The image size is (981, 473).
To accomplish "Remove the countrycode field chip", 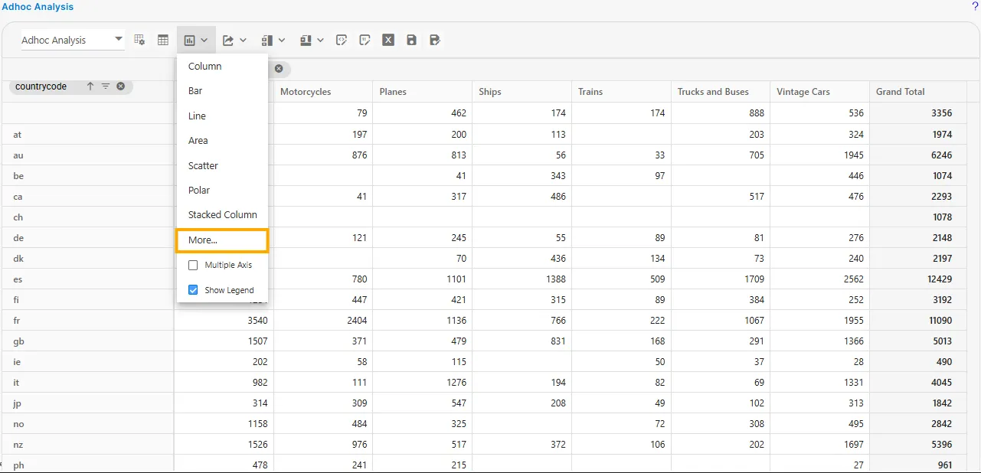I will (x=121, y=86).
